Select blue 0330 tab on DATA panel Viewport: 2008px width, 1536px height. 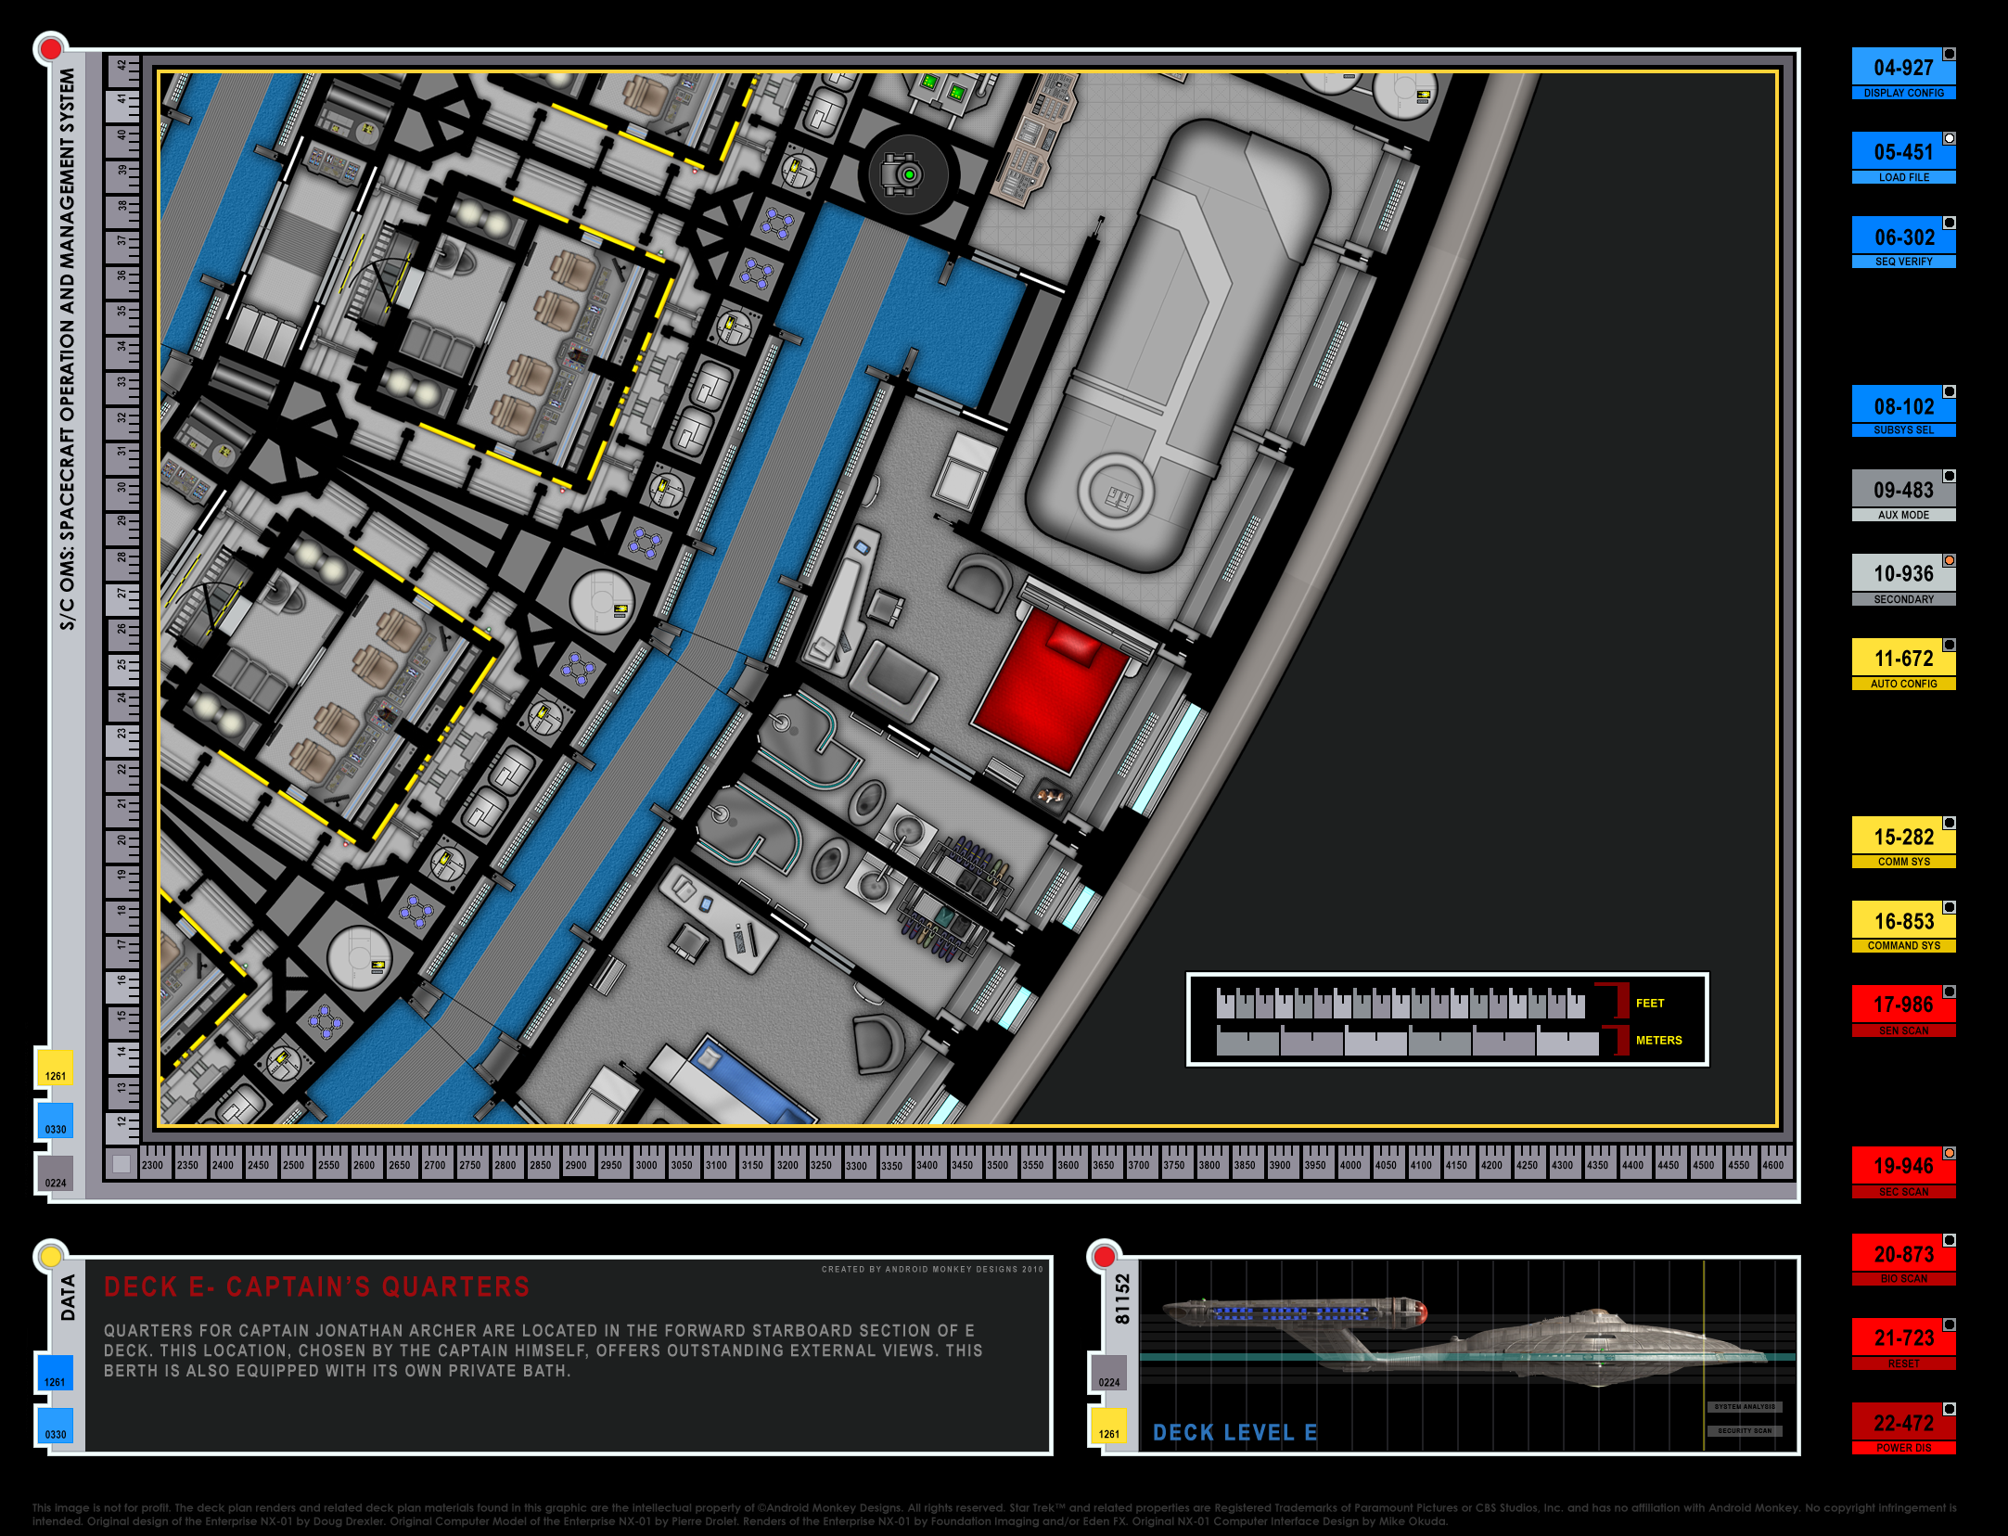coord(55,1425)
